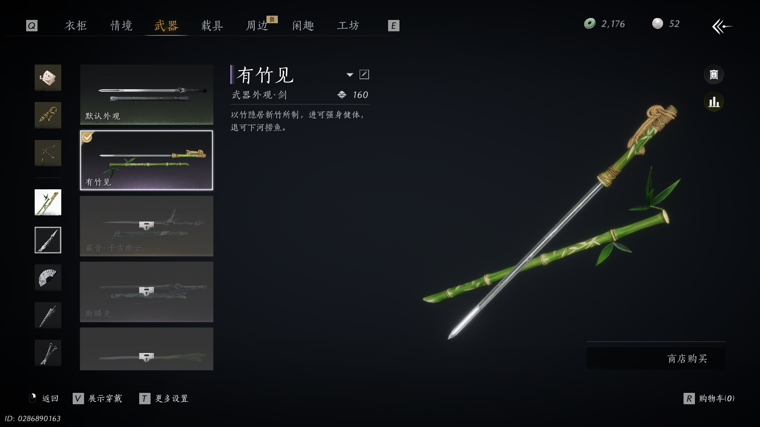
Task: Click the back arrow icon at top right
Action: [x=722, y=26]
